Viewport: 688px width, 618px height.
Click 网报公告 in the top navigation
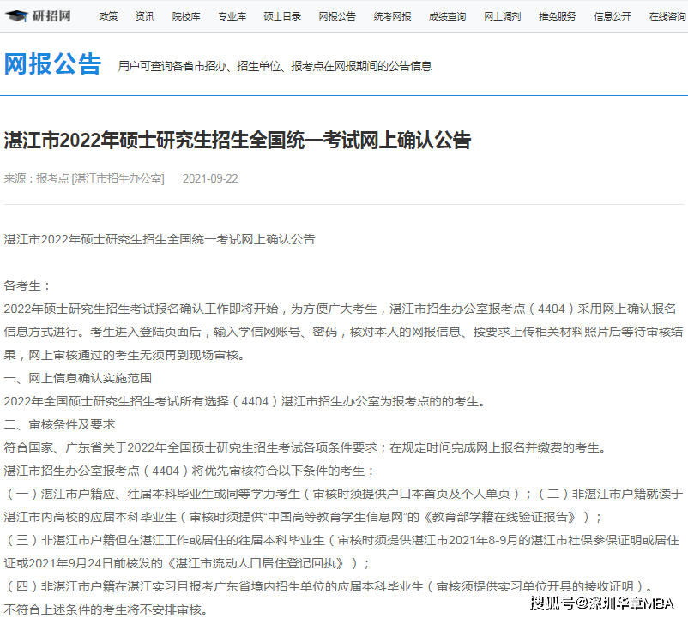pos(337,16)
